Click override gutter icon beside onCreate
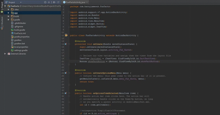Viewport: 220px width, 115px height. click(x=66, y=44)
